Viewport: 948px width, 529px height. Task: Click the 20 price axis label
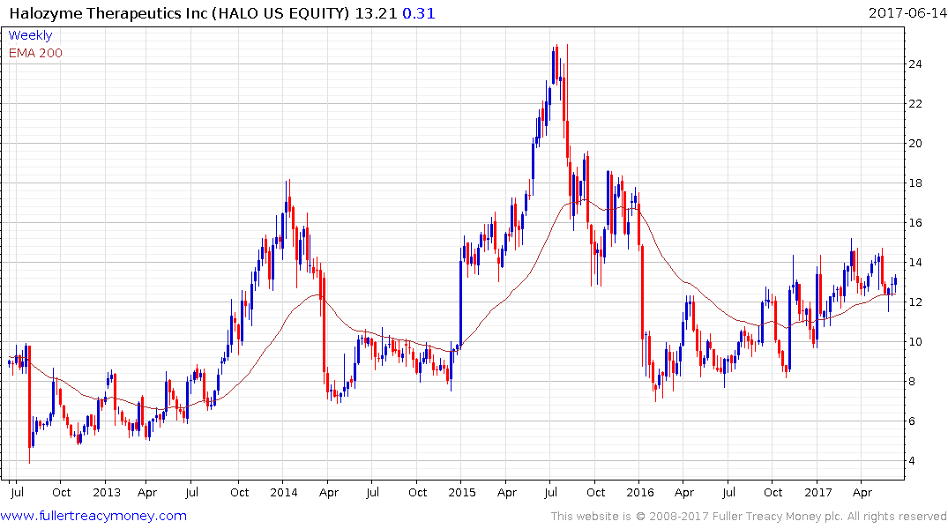(915, 144)
